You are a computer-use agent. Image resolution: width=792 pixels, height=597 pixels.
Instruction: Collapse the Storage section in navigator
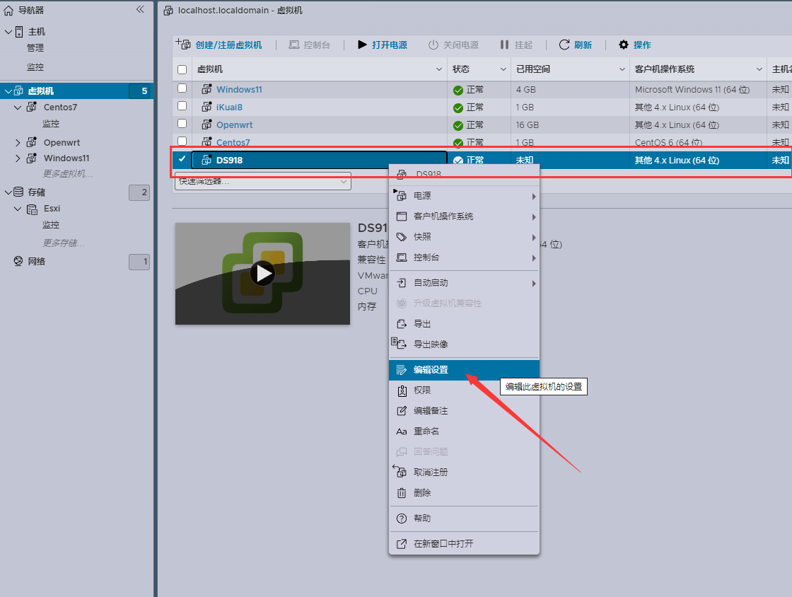pyautogui.click(x=8, y=192)
